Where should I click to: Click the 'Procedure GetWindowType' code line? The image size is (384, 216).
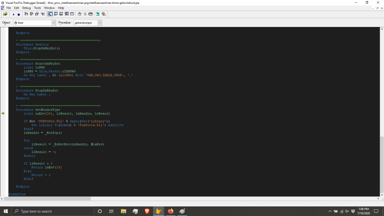pyautogui.click(x=38, y=110)
